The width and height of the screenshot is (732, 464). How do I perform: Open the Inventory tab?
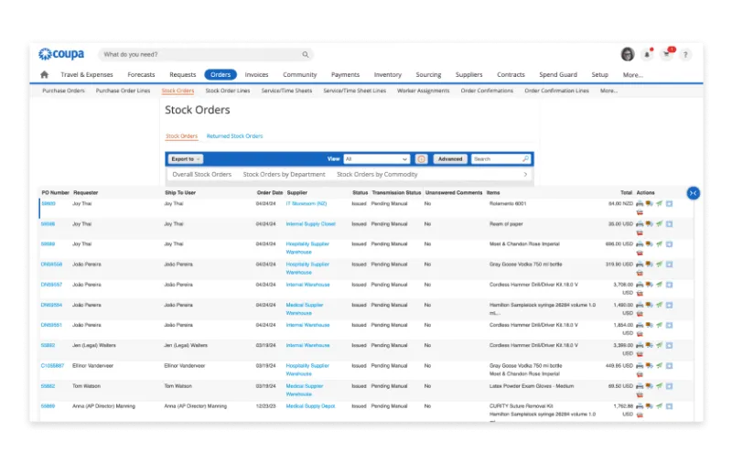387,75
